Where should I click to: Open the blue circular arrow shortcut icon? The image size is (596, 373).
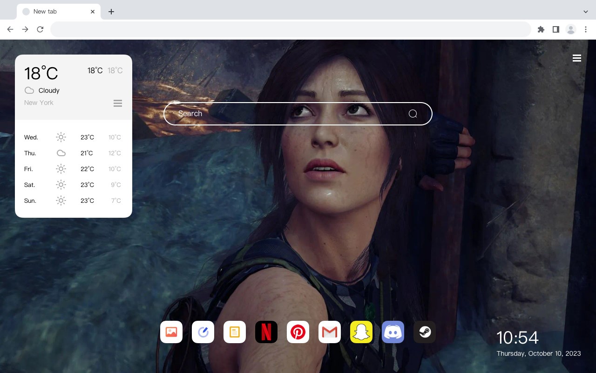[203, 332]
